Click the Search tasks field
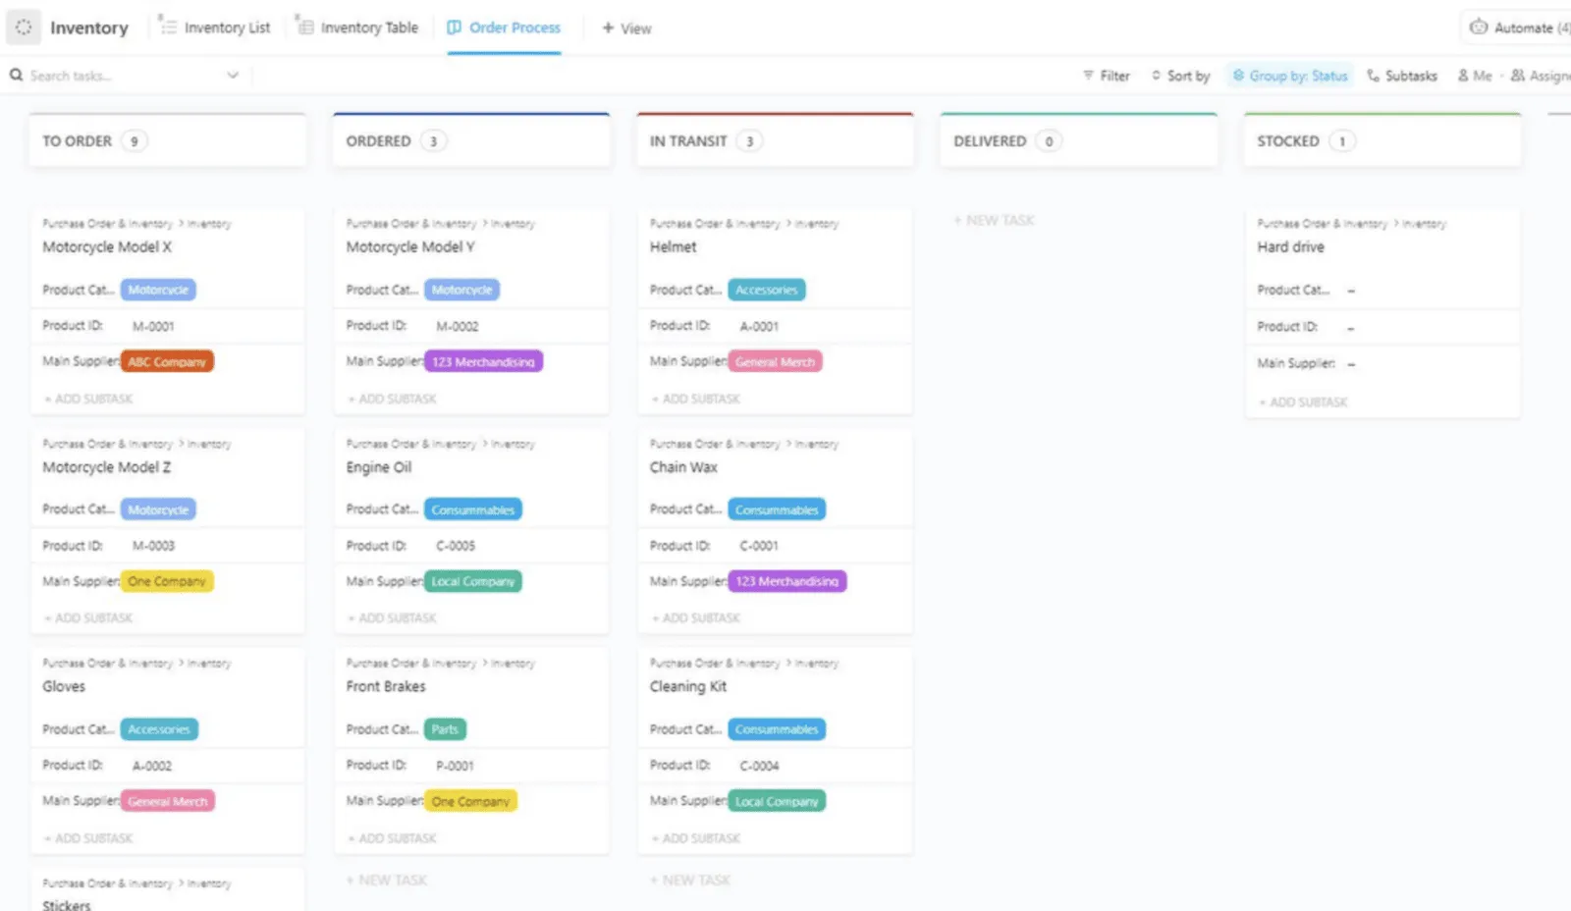This screenshot has height=911, width=1571. pos(126,76)
